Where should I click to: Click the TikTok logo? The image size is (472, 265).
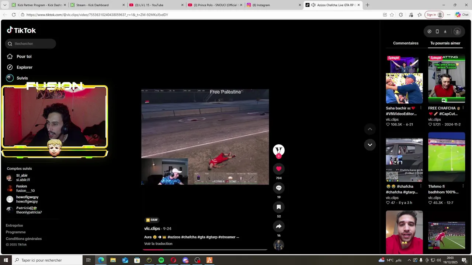pyautogui.click(x=21, y=30)
